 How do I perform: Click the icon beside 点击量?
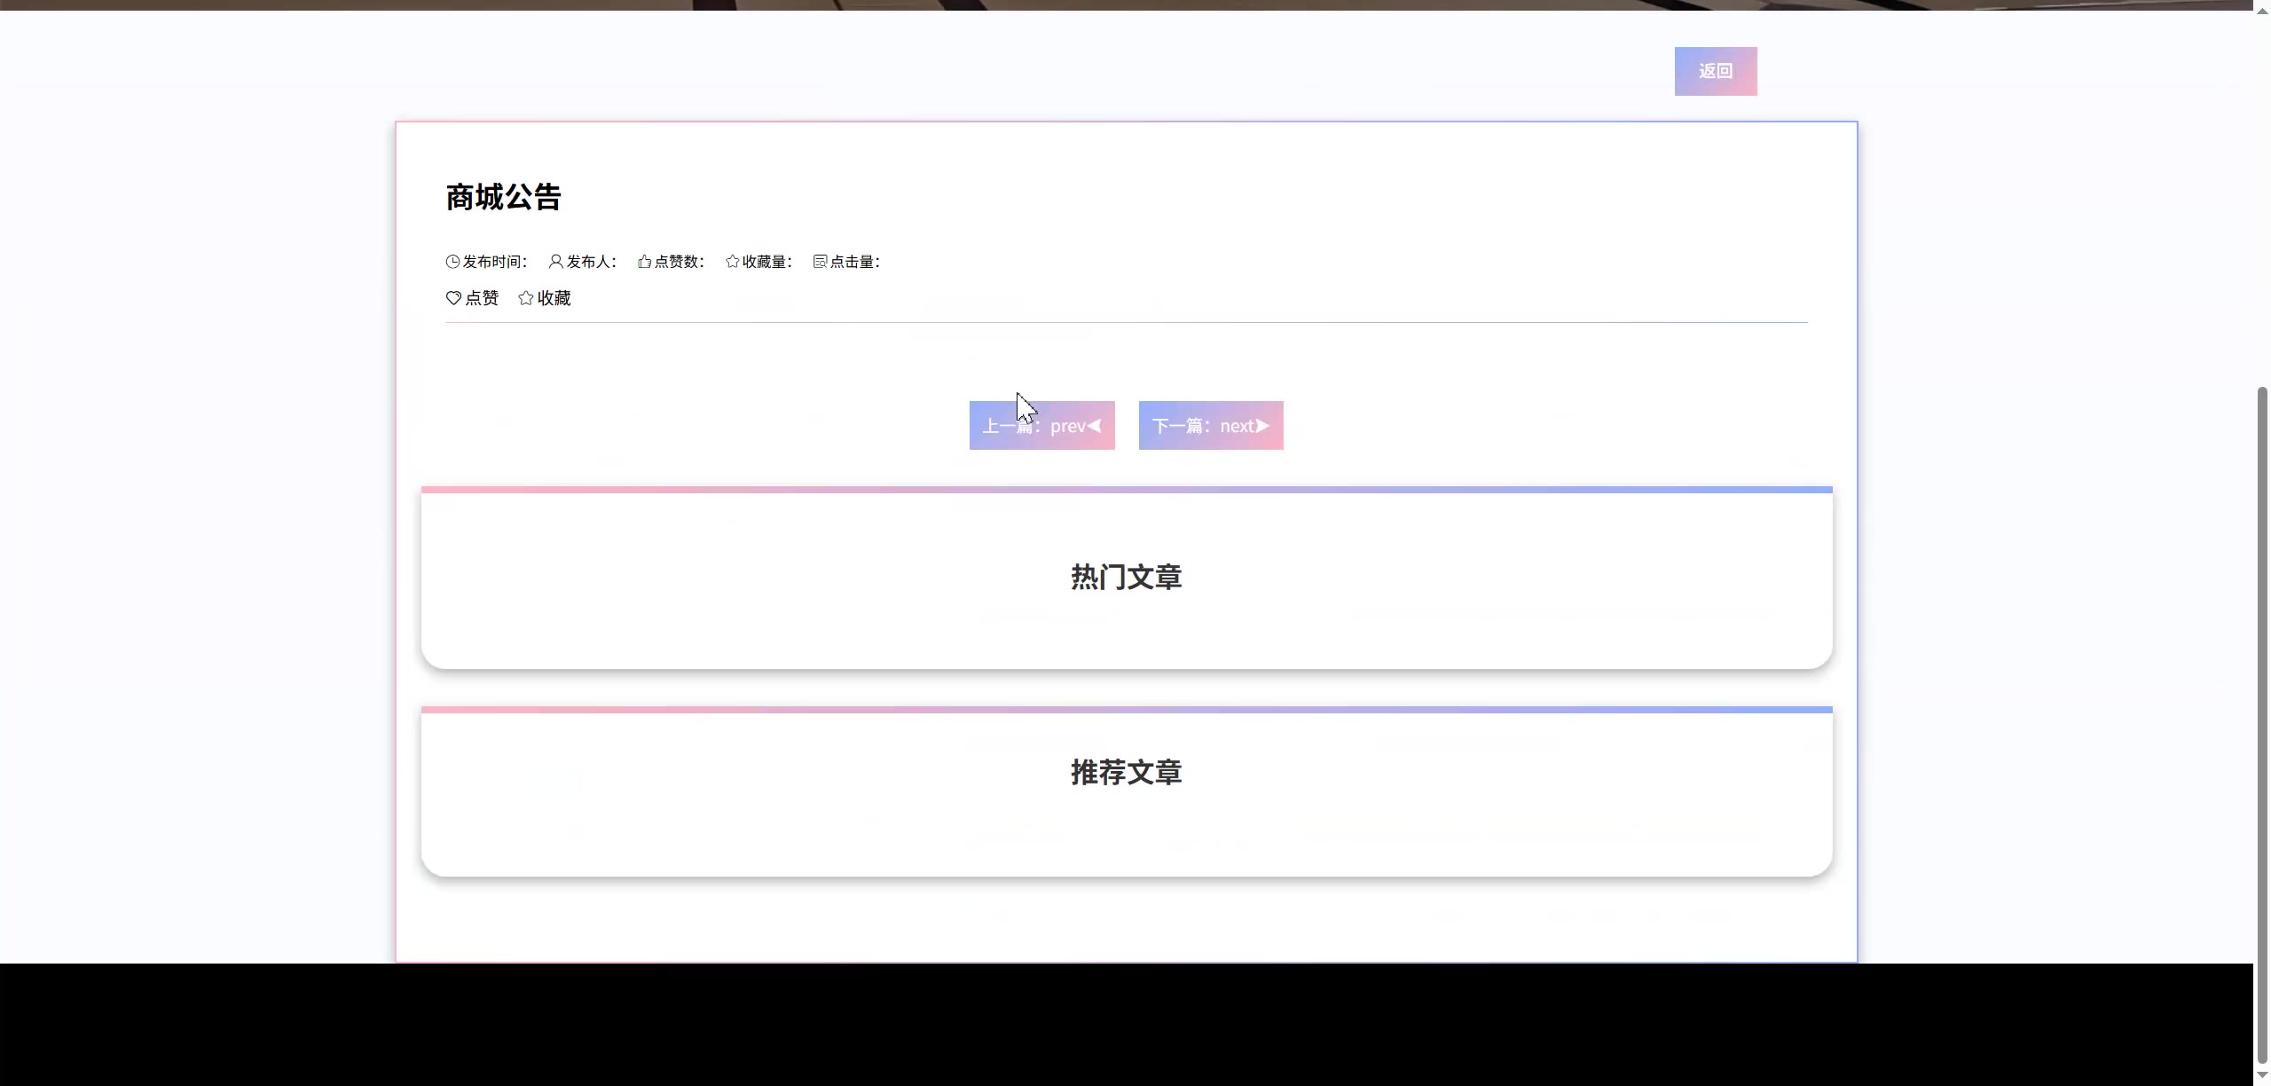tap(820, 262)
